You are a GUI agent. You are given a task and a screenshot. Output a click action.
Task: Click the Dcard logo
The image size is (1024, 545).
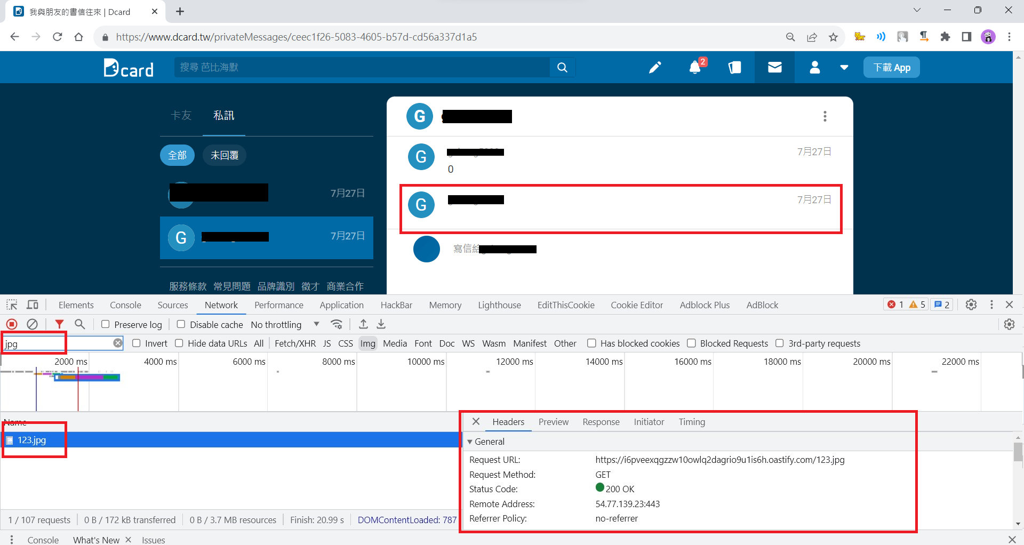[x=129, y=68]
